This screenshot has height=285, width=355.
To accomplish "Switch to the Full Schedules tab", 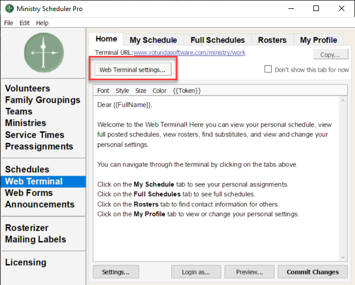I will pos(217,40).
